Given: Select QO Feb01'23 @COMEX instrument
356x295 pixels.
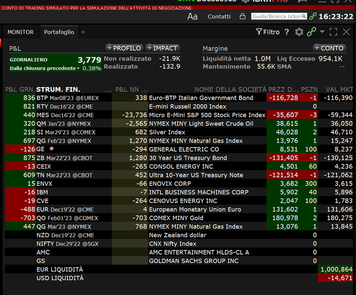Looking at the screenshot, I should click(x=67, y=218).
